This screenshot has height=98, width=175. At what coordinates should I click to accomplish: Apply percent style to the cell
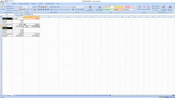click(x=76, y=10)
